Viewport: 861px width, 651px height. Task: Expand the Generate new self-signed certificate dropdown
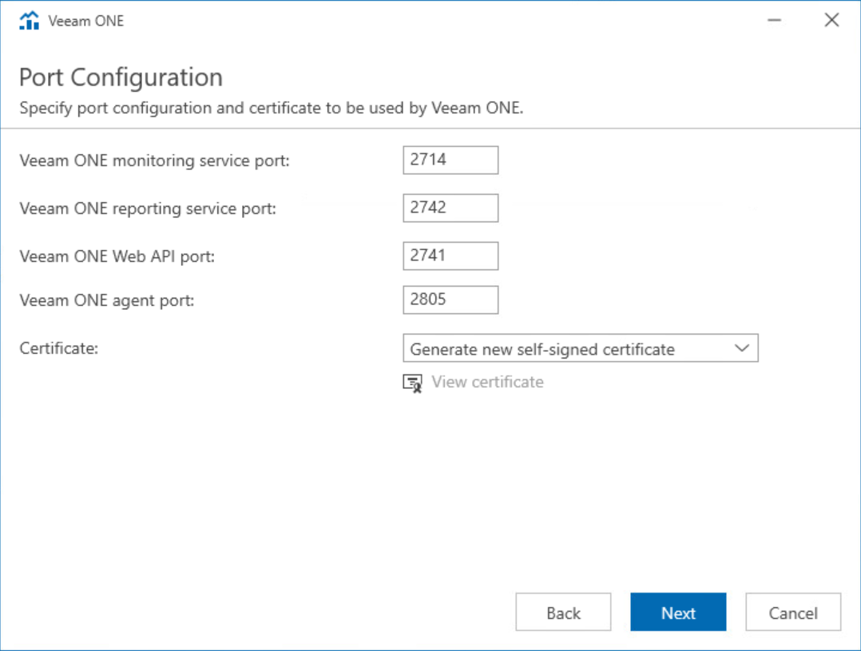coord(744,348)
